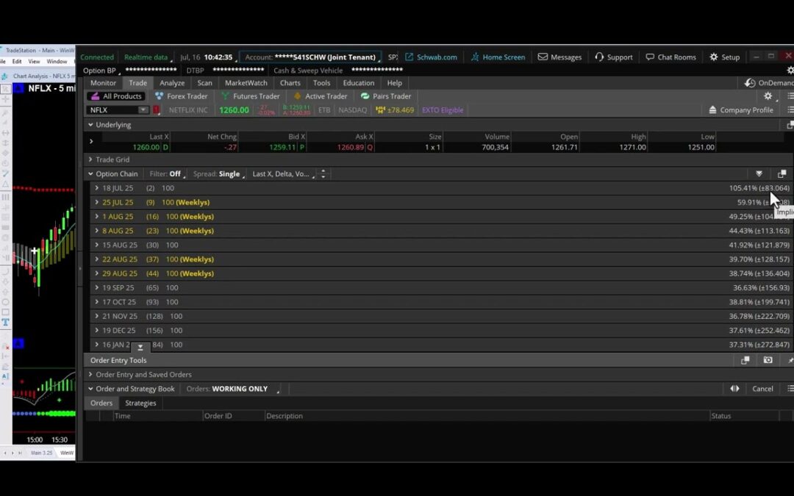Open the Education tab
This screenshot has width=794, height=496.
pos(359,83)
